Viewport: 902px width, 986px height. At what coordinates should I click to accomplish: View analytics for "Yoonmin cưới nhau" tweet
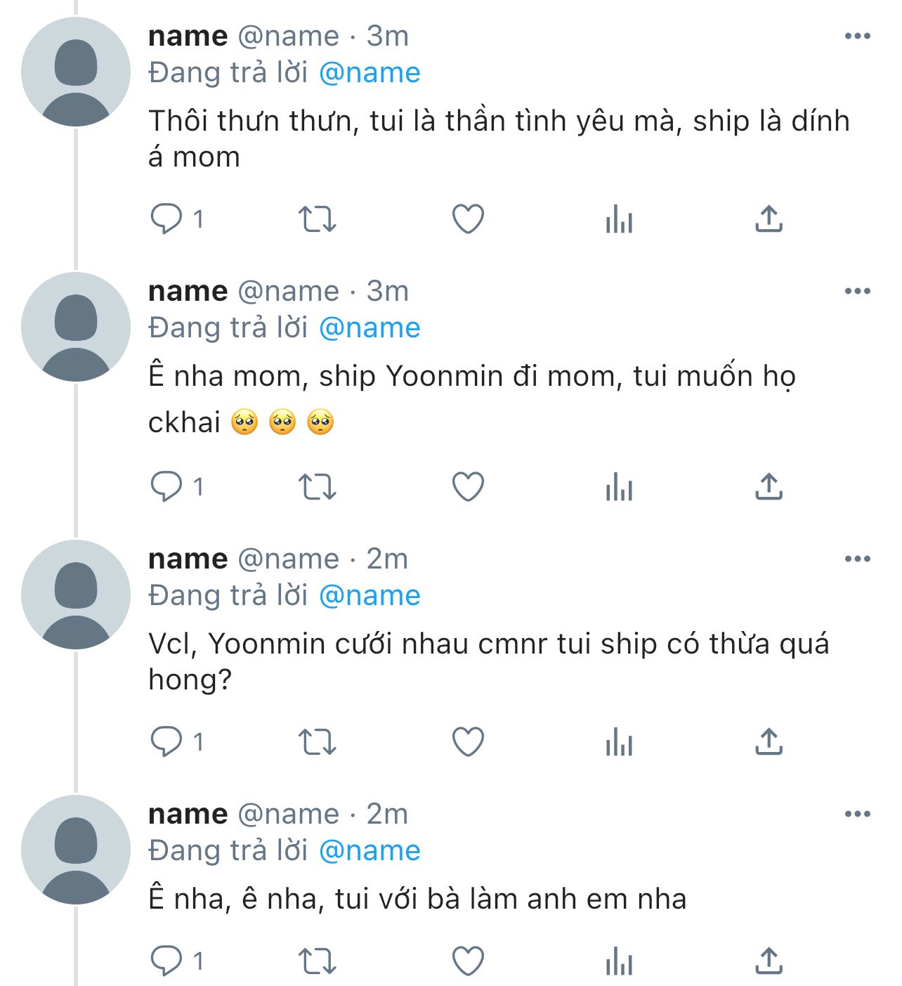pyautogui.click(x=619, y=741)
